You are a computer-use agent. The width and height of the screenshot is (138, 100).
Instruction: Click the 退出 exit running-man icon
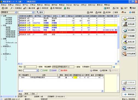67,8
